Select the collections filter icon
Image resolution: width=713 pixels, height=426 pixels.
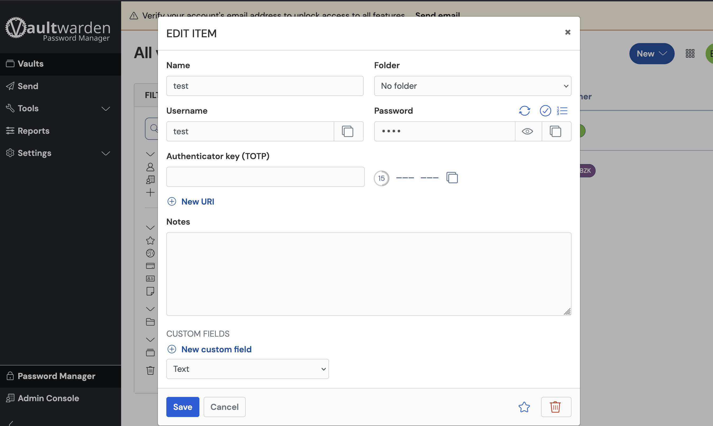point(150,353)
